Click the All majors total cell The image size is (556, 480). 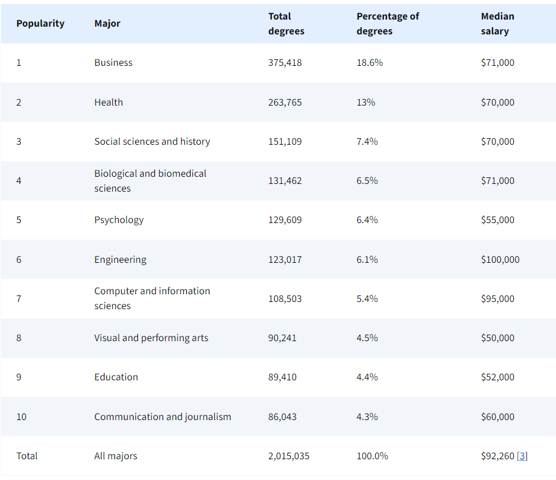coord(116,456)
